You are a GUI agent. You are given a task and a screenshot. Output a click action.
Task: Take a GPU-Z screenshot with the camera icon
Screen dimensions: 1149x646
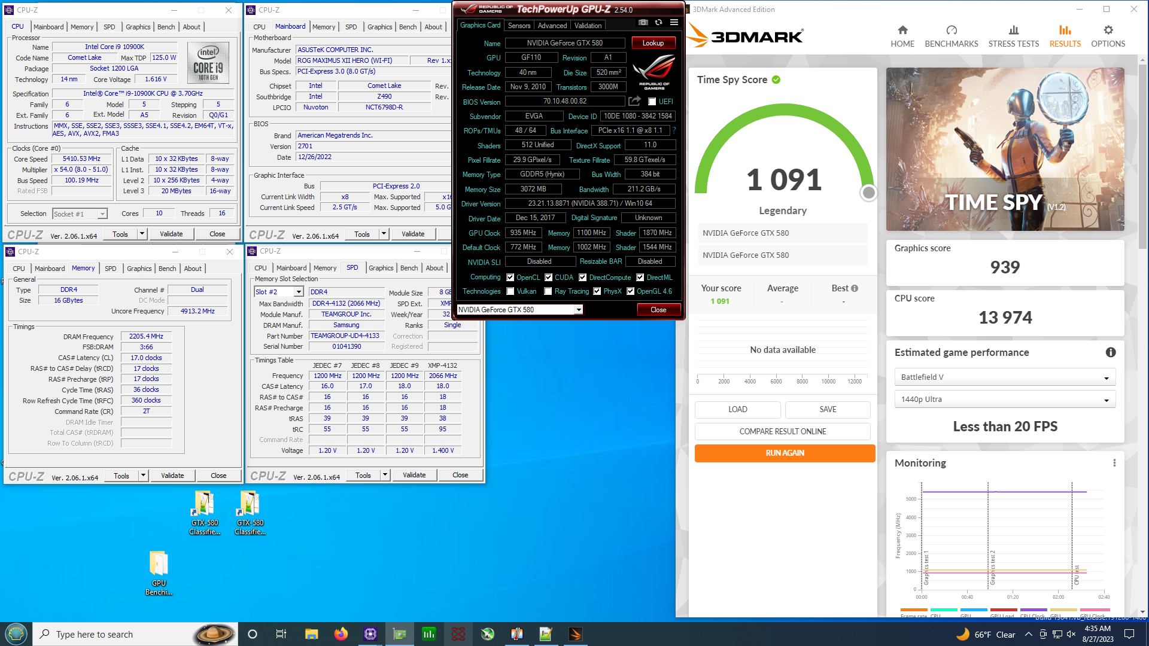(643, 23)
